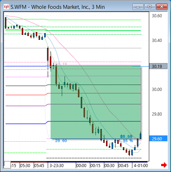Minimize the S.WFM chart window
This screenshot has height=172, width=171.
[138, 7]
